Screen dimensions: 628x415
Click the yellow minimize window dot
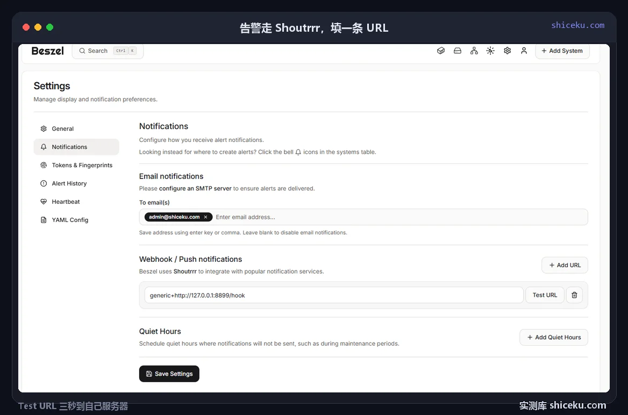tap(38, 27)
